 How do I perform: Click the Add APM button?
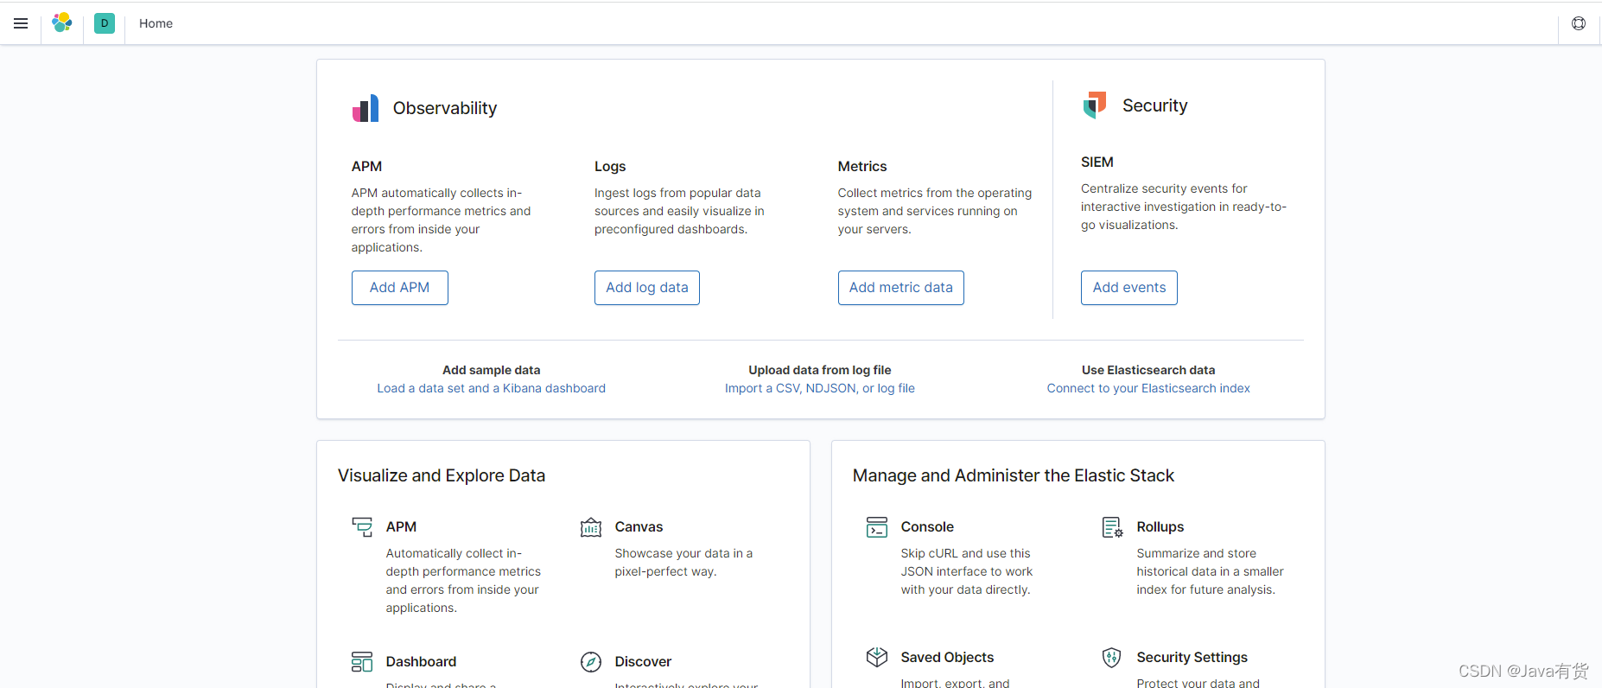click(x=400, y=288)
